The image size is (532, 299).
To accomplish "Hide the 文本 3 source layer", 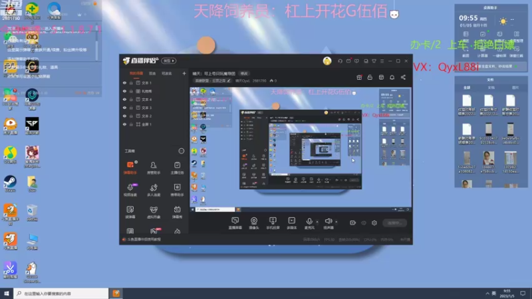I will point(124,108).
